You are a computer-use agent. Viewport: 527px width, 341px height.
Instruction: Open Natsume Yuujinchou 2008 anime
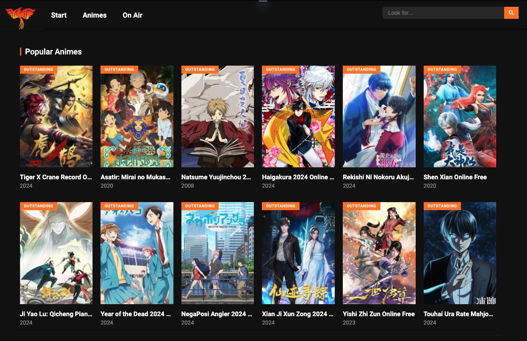[216, 177]
